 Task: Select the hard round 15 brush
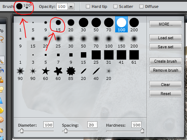(58, 24)
